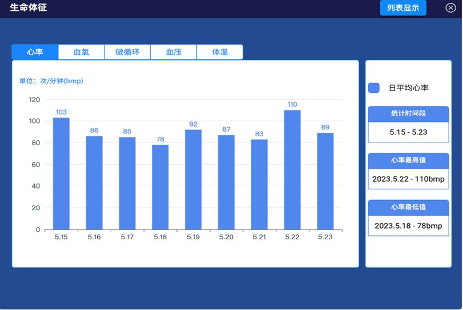The width and height of the screenshot is (463, 310).
Task: Open the 微循环 tab
Action: 127,52
